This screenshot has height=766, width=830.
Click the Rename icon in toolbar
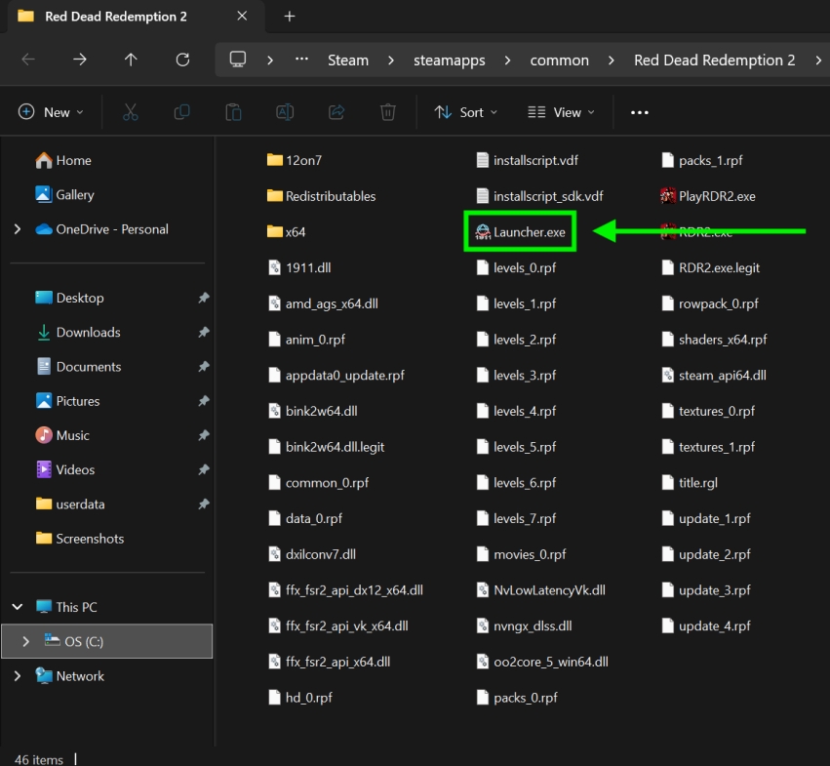[x=285, y=112]
